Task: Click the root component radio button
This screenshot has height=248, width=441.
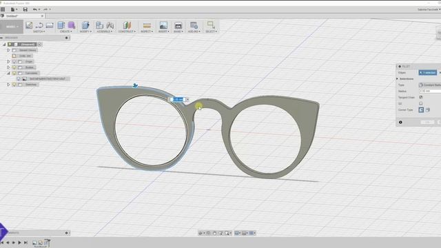Action: point(40,44)
